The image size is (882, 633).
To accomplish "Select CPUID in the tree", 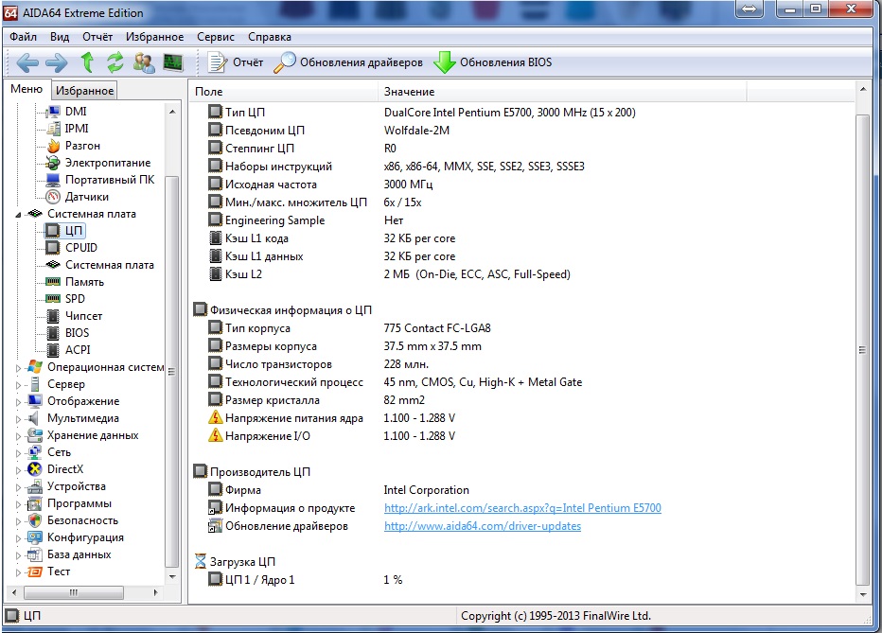I will 81,247.
